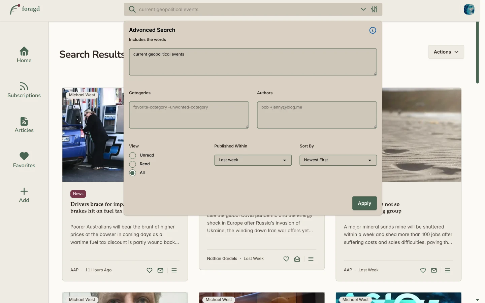Open Articles in sidebar
This screenshot has height=303, width=485.
coord(24,125)
